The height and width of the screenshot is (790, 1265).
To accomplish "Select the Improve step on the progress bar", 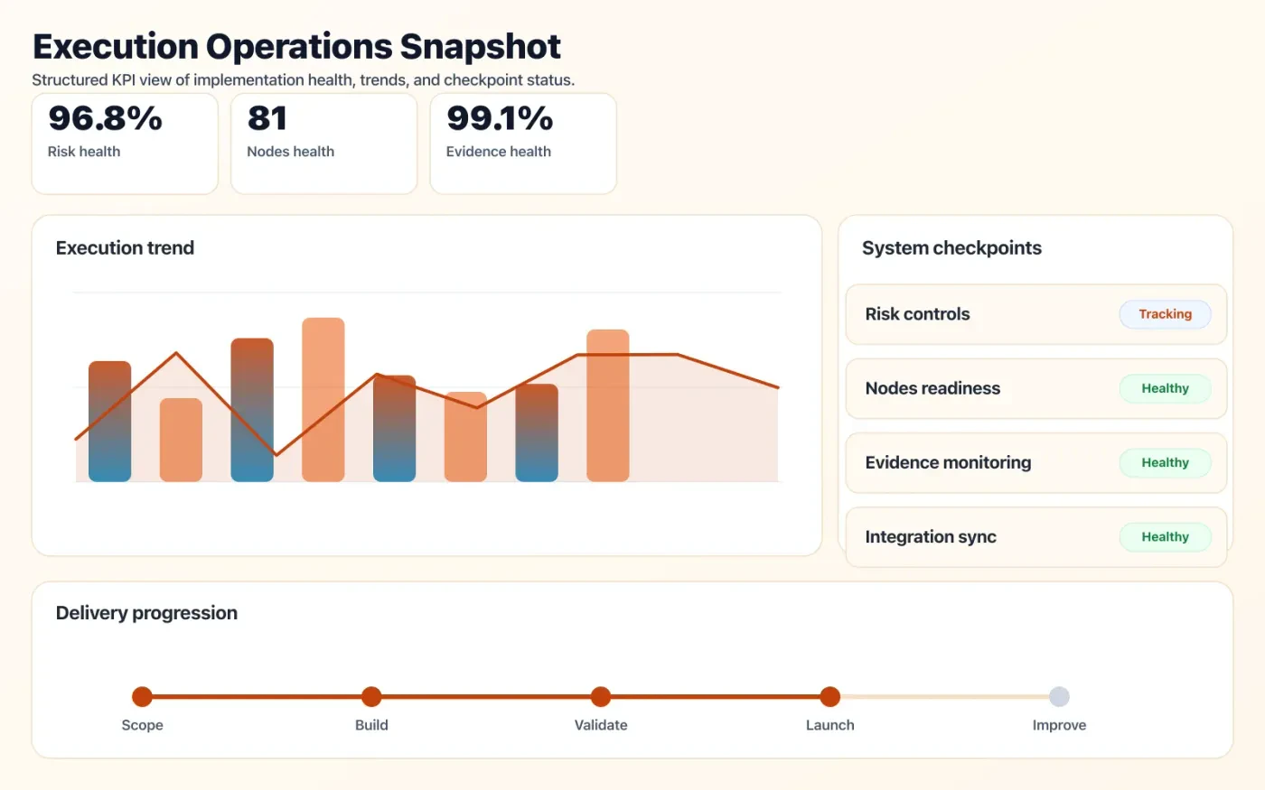I will pos(1059,696).
